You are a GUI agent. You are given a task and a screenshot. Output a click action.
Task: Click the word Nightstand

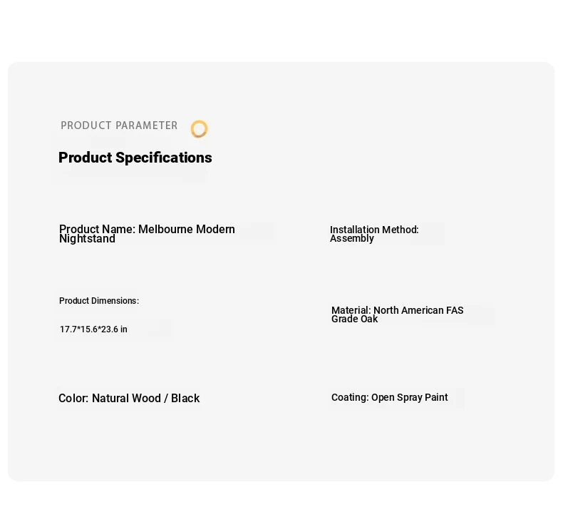tap(87, 239)
